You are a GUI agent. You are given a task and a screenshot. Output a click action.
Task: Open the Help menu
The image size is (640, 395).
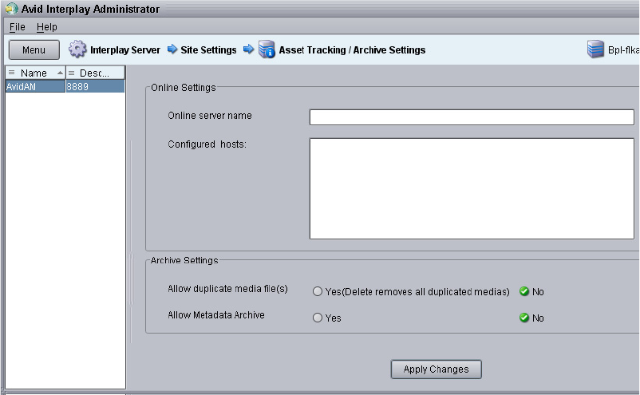[47, 27]
